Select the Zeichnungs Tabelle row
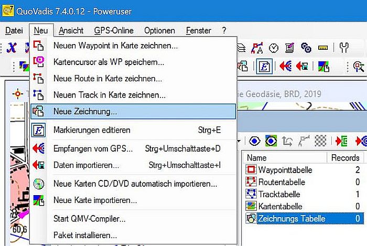The width and height of the screenshot is (367, 246). pos(304,218)
